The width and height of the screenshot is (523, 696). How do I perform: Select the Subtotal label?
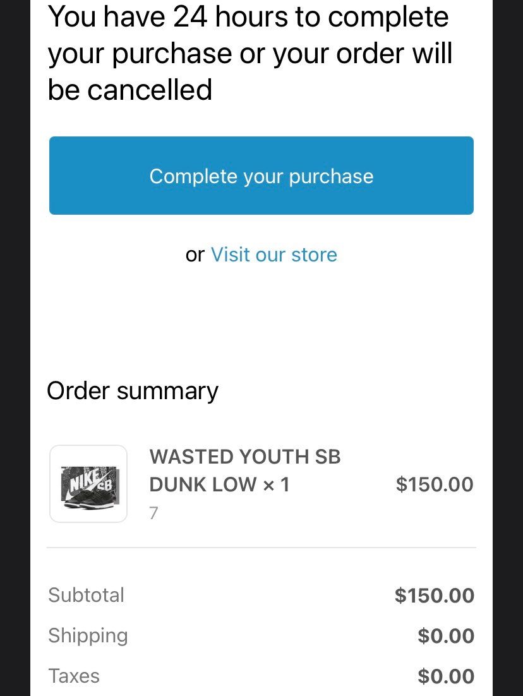point(86,595)
